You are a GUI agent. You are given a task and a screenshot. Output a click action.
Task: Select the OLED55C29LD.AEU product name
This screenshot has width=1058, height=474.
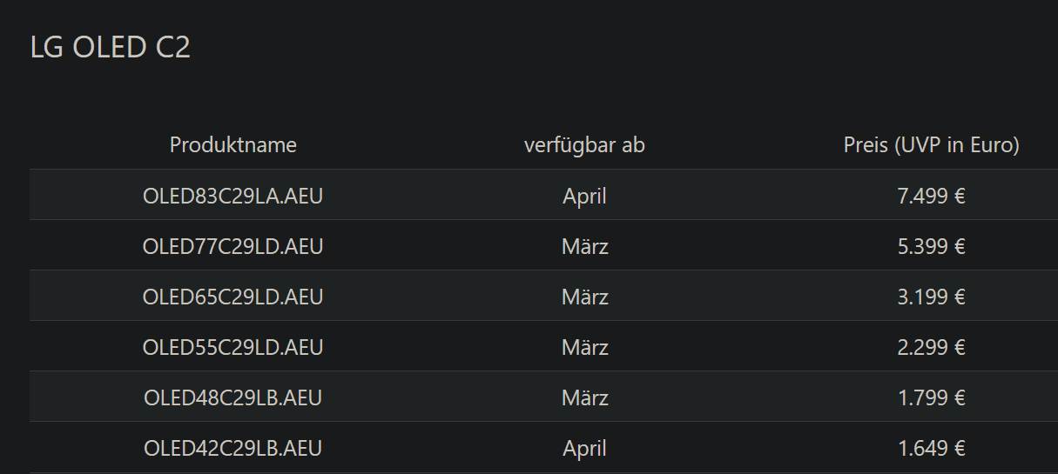(x=232, y=347)
